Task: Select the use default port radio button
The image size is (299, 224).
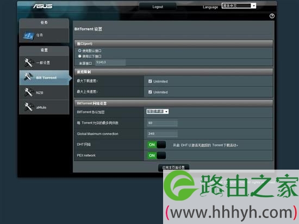Action: pos(79,51)
